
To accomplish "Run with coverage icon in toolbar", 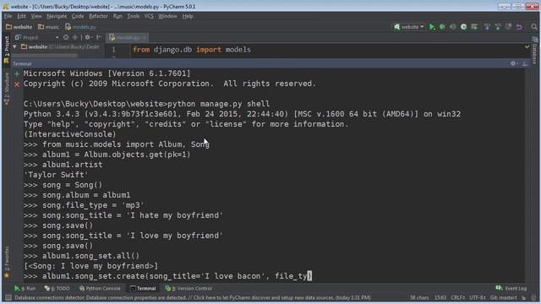I will pyautogui.click(x=453, y=27).
